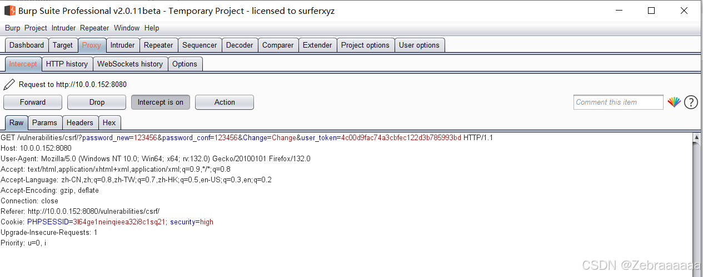This screenshot has width=703, height=277.
Task: Open the WebSockets history sub-tab
Action: point(130,64)
